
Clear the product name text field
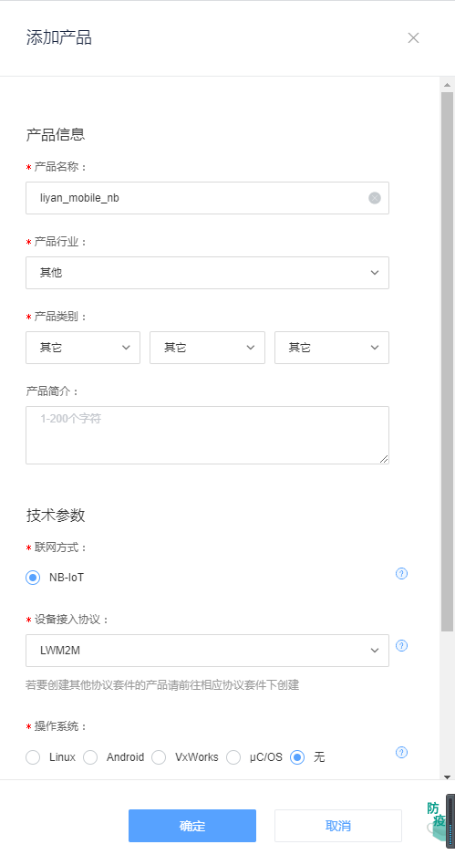click(x=375, y=198)
